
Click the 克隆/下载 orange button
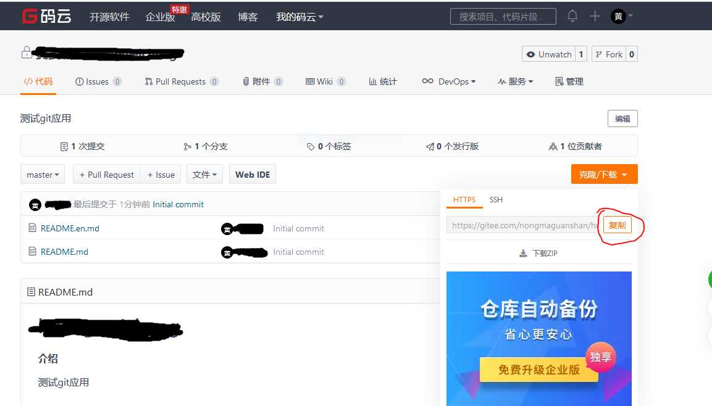(x=604, y=175)
